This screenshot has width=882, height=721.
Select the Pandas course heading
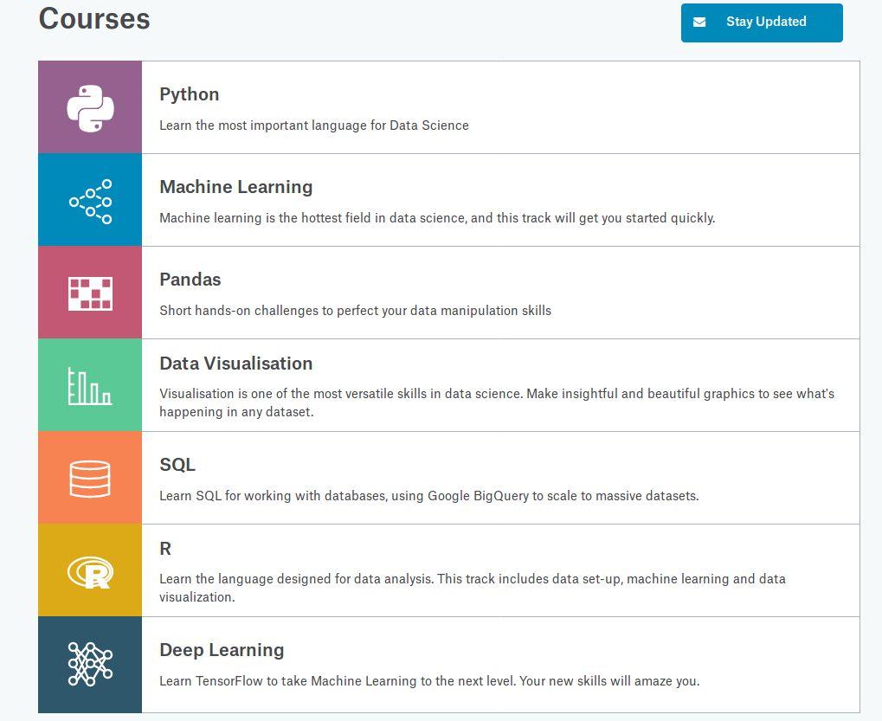pyautogui.click(x=190, y=280)
